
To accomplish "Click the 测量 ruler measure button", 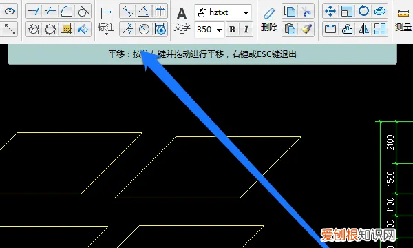I will click(403, 20).
